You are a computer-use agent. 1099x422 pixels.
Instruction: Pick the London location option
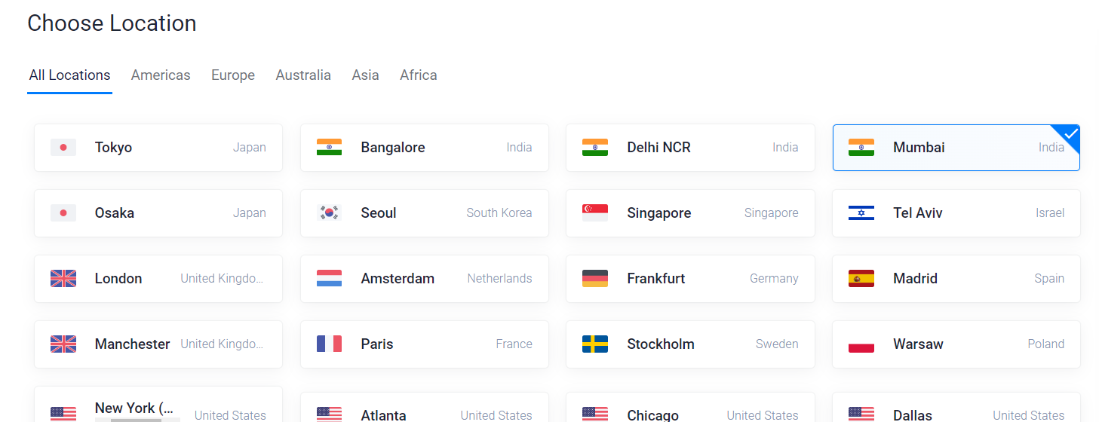click(158, 279)
